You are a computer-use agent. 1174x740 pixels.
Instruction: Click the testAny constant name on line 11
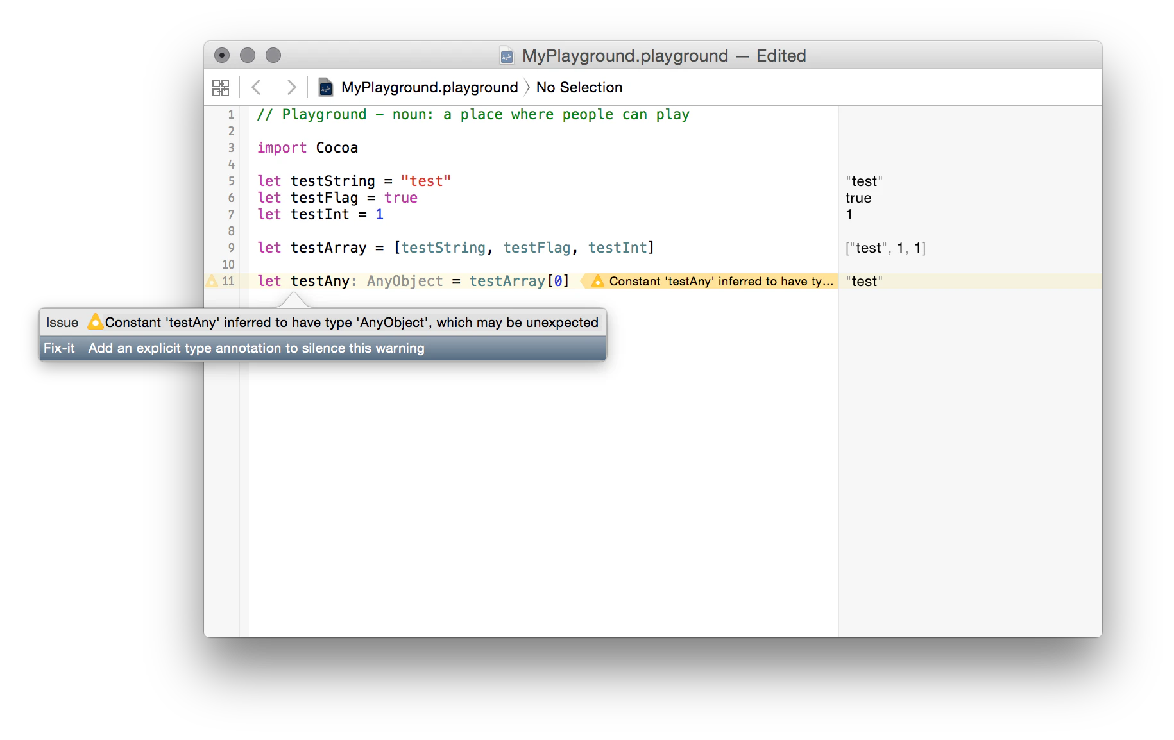pos(320,282)
